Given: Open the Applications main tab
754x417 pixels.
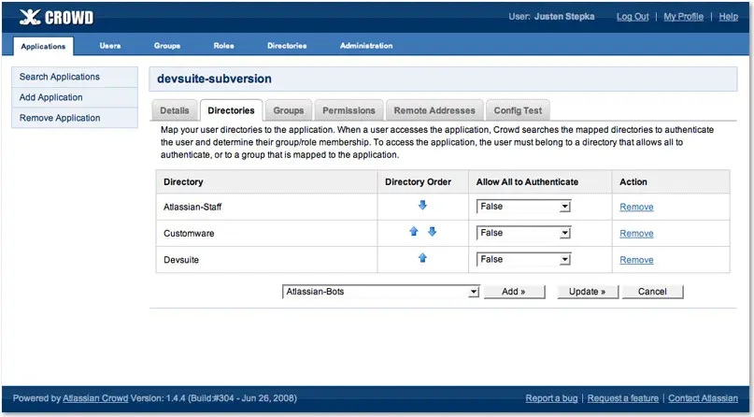Looking at the screenshot, I should click(x=43, y=46).
